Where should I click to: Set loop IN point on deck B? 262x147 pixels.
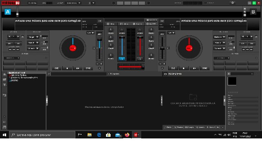pos(243,43)
